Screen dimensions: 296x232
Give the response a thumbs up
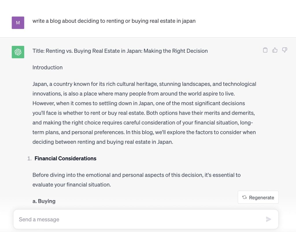pos(275,50)
